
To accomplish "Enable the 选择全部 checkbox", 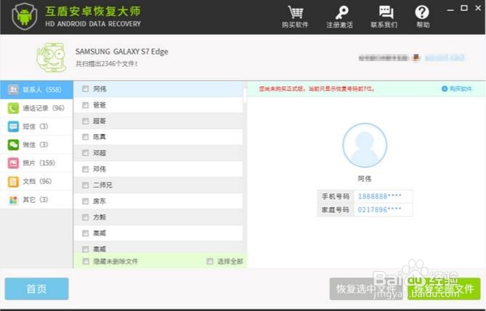I will [x=210, y=262].
